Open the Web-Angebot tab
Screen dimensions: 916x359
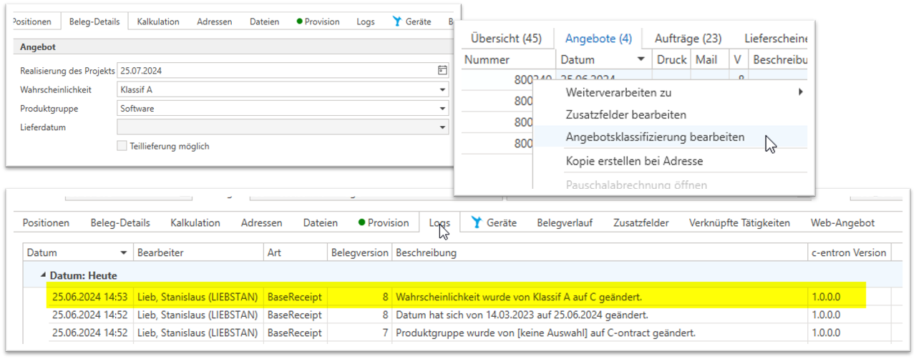(842, 222)
